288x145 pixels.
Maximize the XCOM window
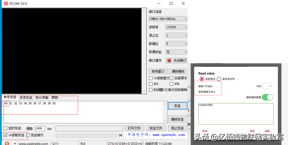point(171,3)
